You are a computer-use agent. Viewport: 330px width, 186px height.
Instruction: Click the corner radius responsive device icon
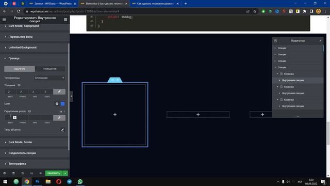pyautogui.click(x=29, y=112)
